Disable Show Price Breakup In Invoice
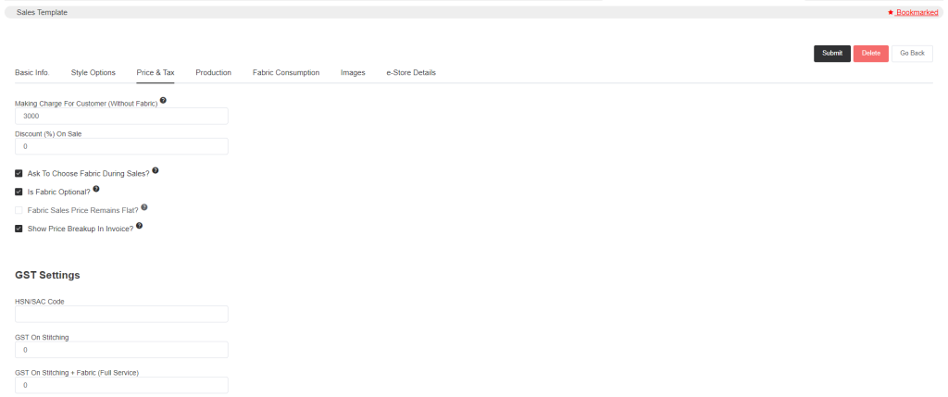This screenshot has height=397, width=948. coord(19,229)
